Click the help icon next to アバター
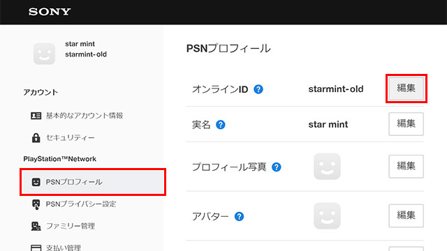Screen dimensions: 447x251 point(239,217)
